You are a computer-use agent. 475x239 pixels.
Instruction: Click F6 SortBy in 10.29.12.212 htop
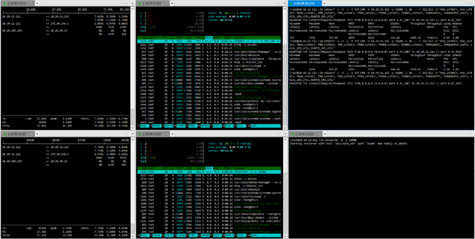204,125
